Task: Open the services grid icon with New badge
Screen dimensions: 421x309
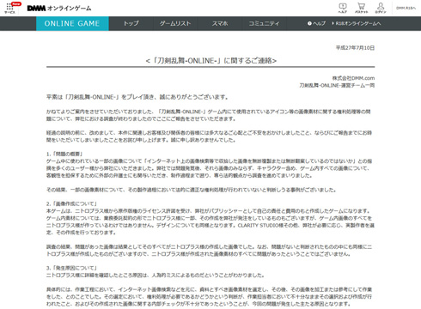Action: pyautogui.click(x=11, y=8)
